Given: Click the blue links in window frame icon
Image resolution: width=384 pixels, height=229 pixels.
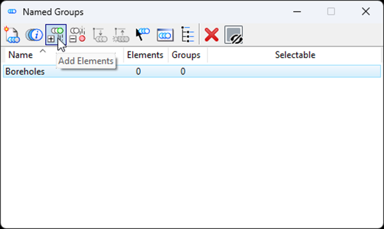Looking at the screenshot, I should [x=165, y=35].
